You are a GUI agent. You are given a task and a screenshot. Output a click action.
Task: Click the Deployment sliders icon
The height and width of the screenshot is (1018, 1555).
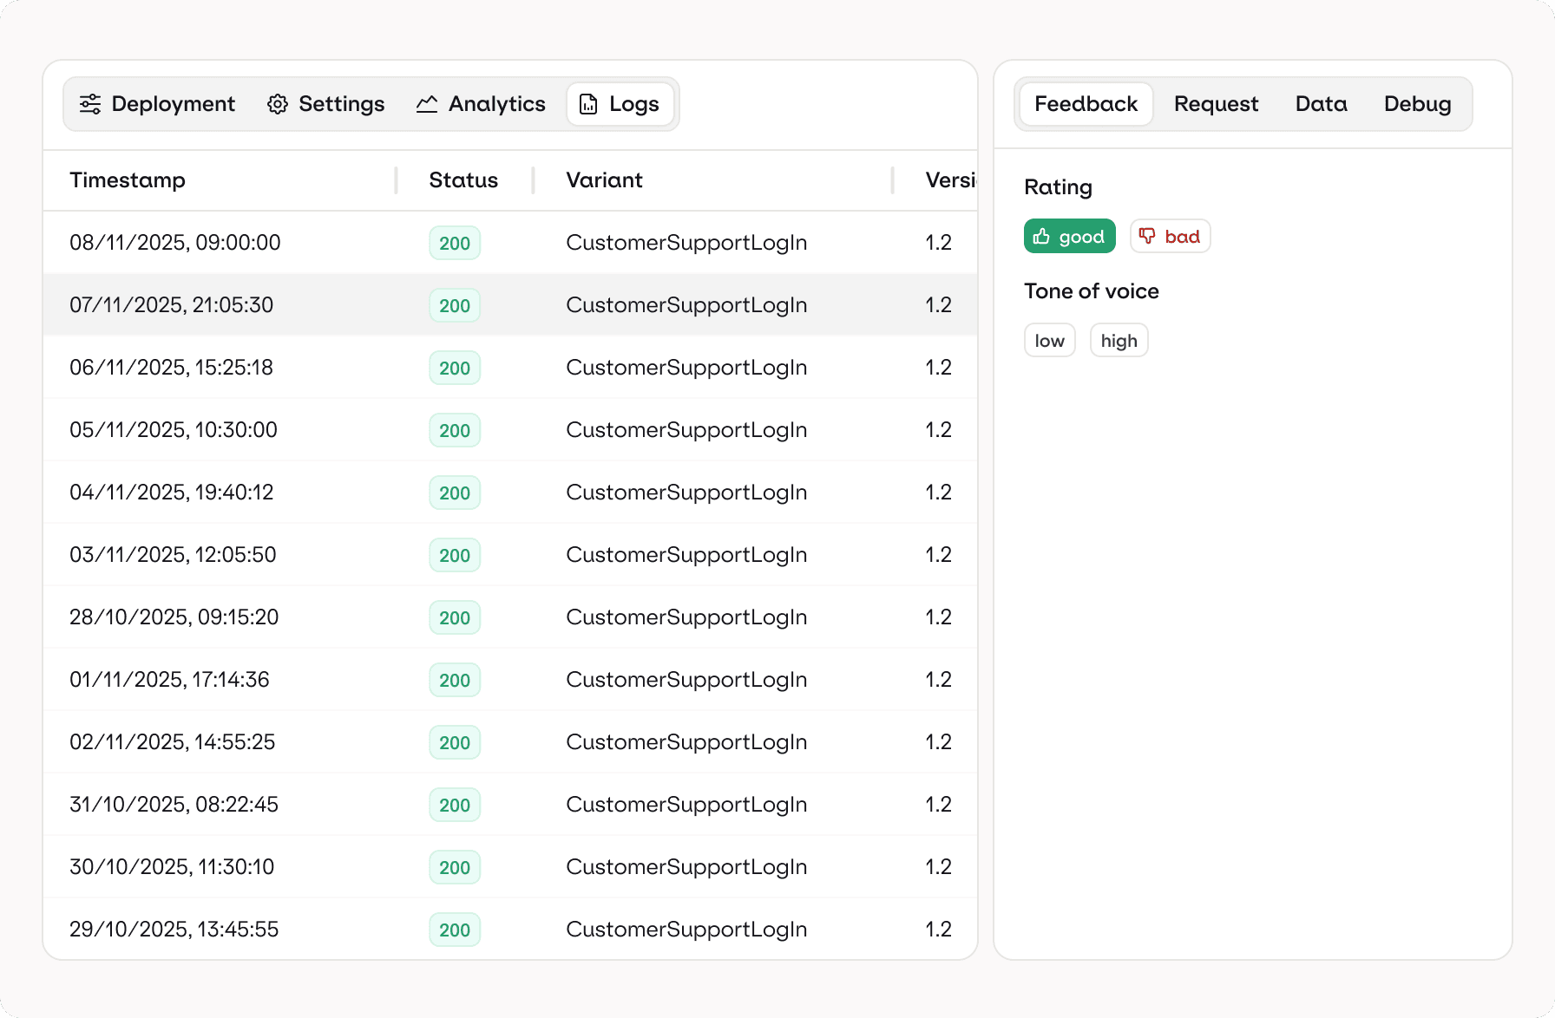90,104
